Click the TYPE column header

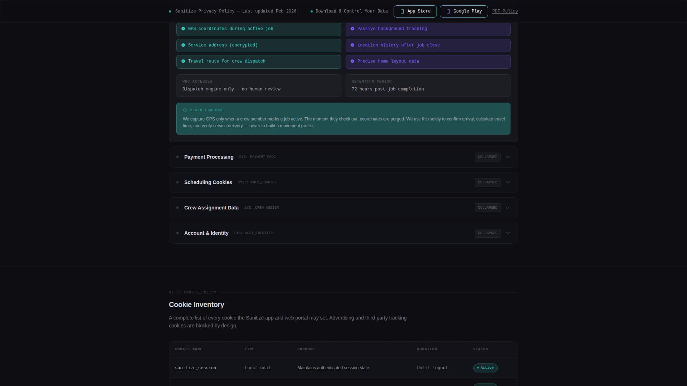click(249, 349)
